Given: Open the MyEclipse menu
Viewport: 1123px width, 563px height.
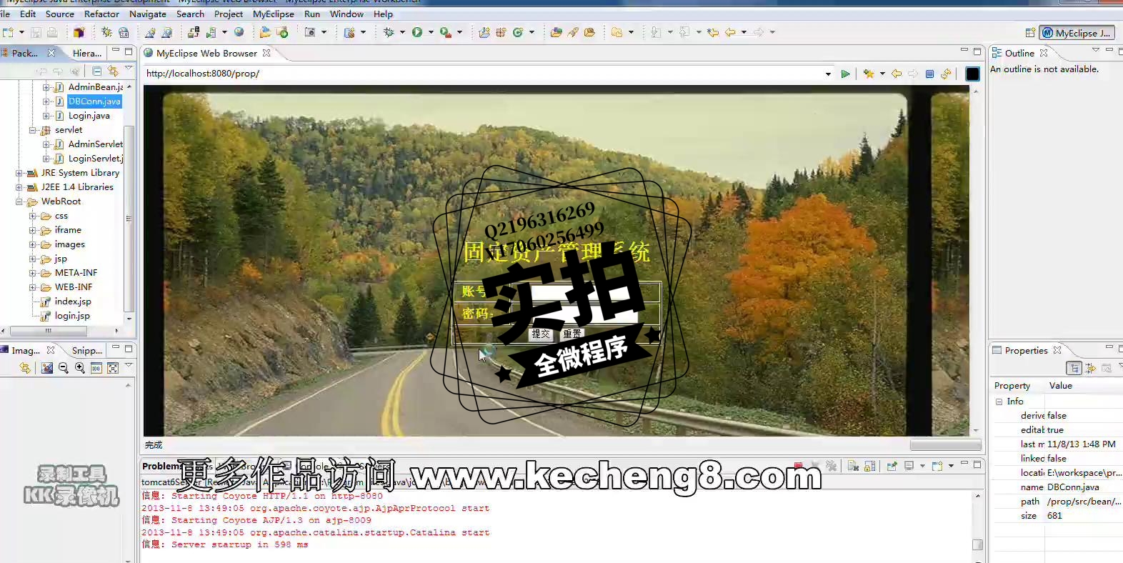Looking at the screenshot, I should (x=274, y=14).
